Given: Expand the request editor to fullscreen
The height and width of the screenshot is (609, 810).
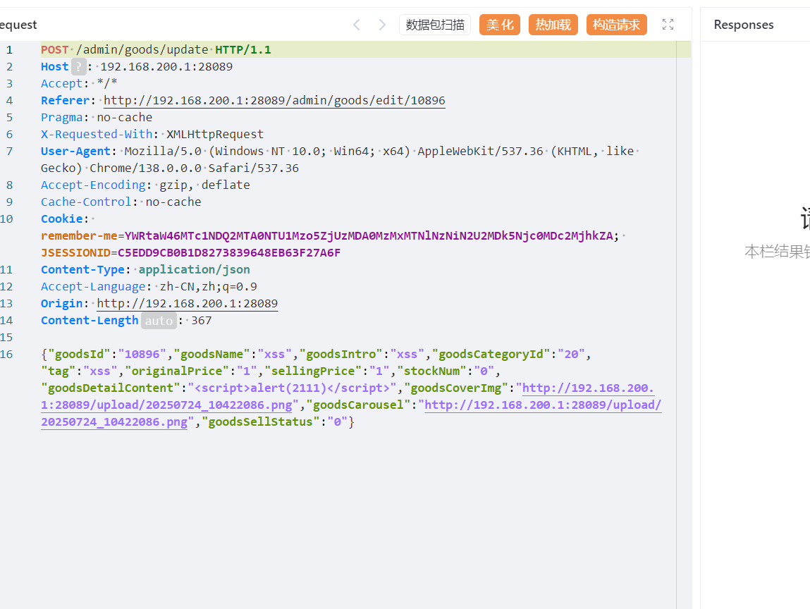Looking at the screenshot, I should point(668,25).
